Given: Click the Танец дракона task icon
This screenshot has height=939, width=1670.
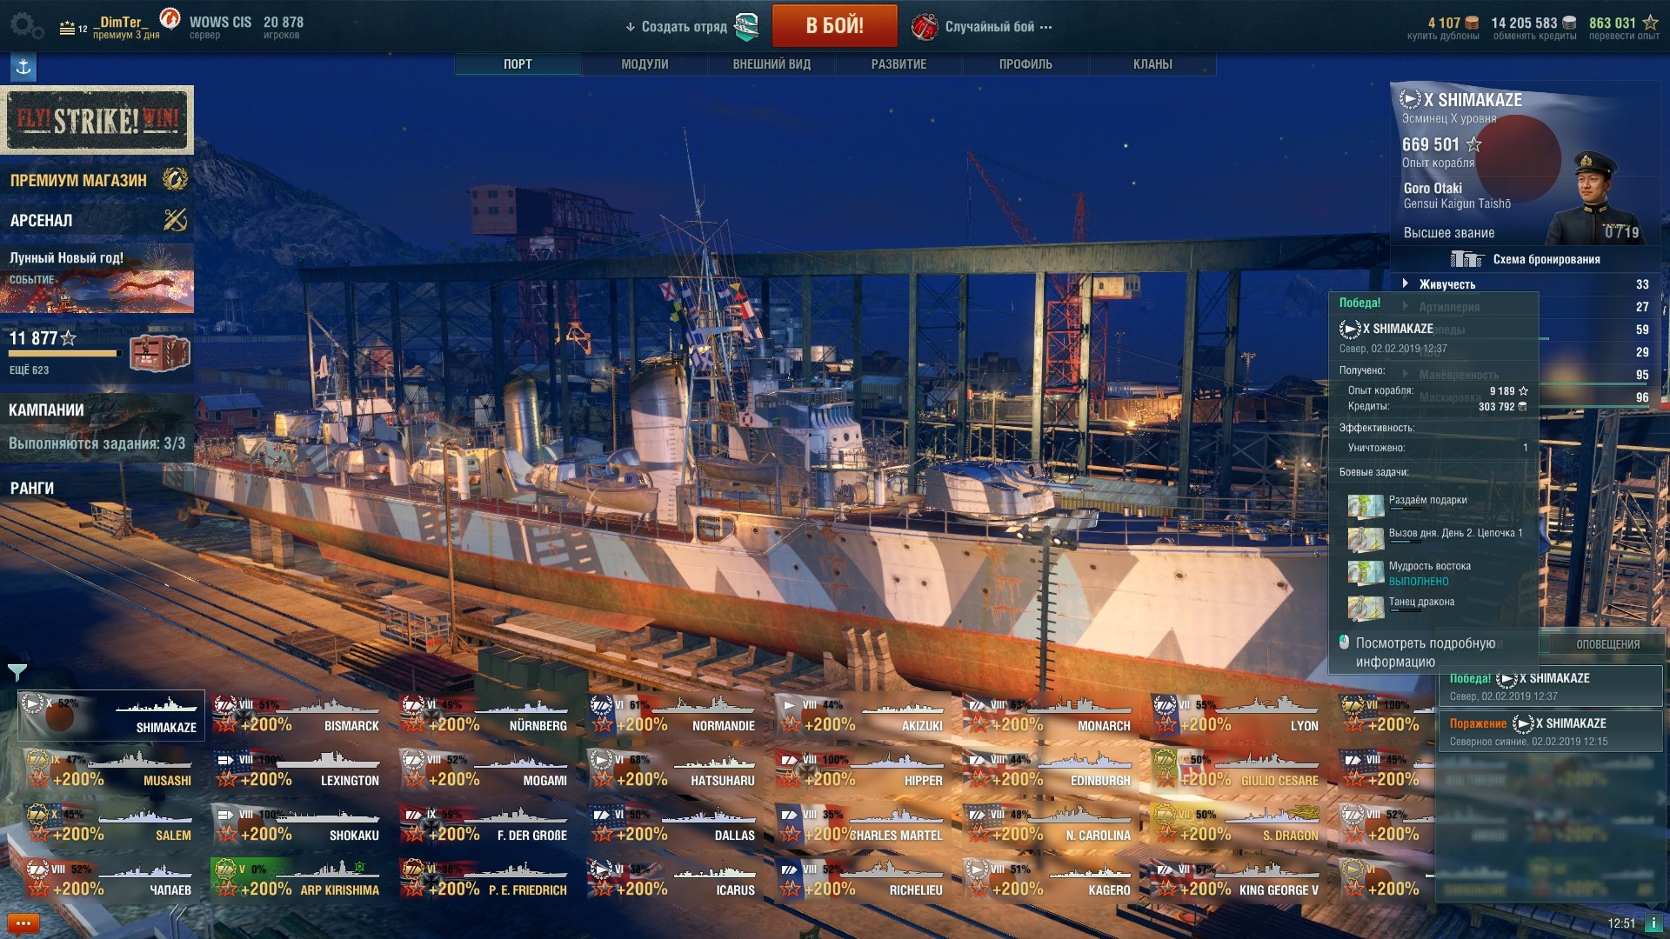Looking at the screenshot, I should pos(1366,607).
